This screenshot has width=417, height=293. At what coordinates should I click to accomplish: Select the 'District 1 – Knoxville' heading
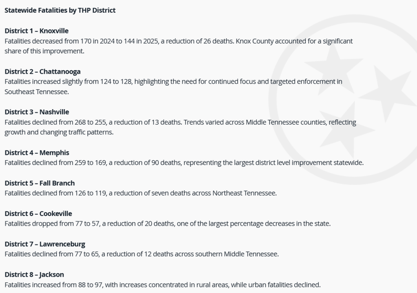point(36,31)
